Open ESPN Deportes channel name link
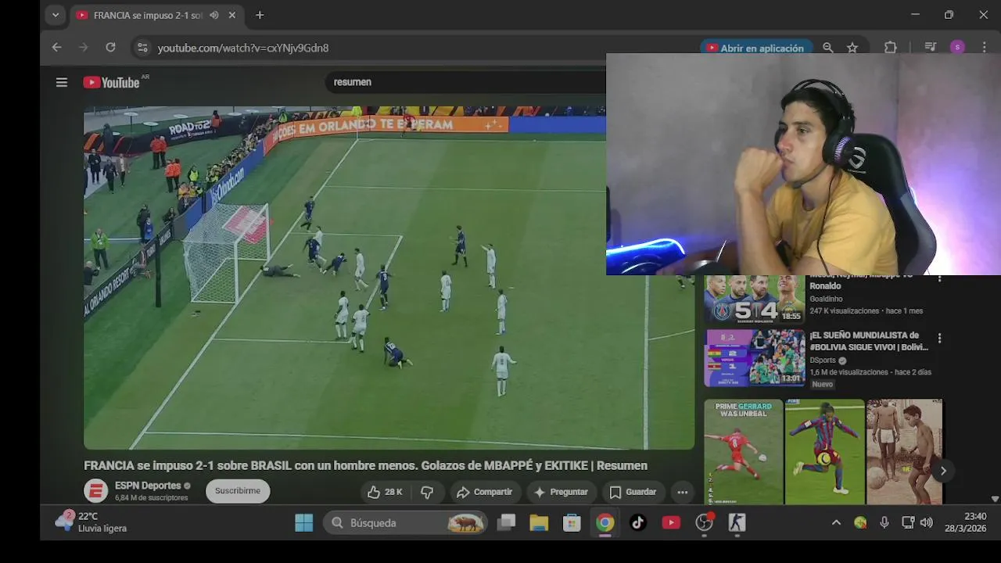This screenshot has height=563, width=1001. 148,486
